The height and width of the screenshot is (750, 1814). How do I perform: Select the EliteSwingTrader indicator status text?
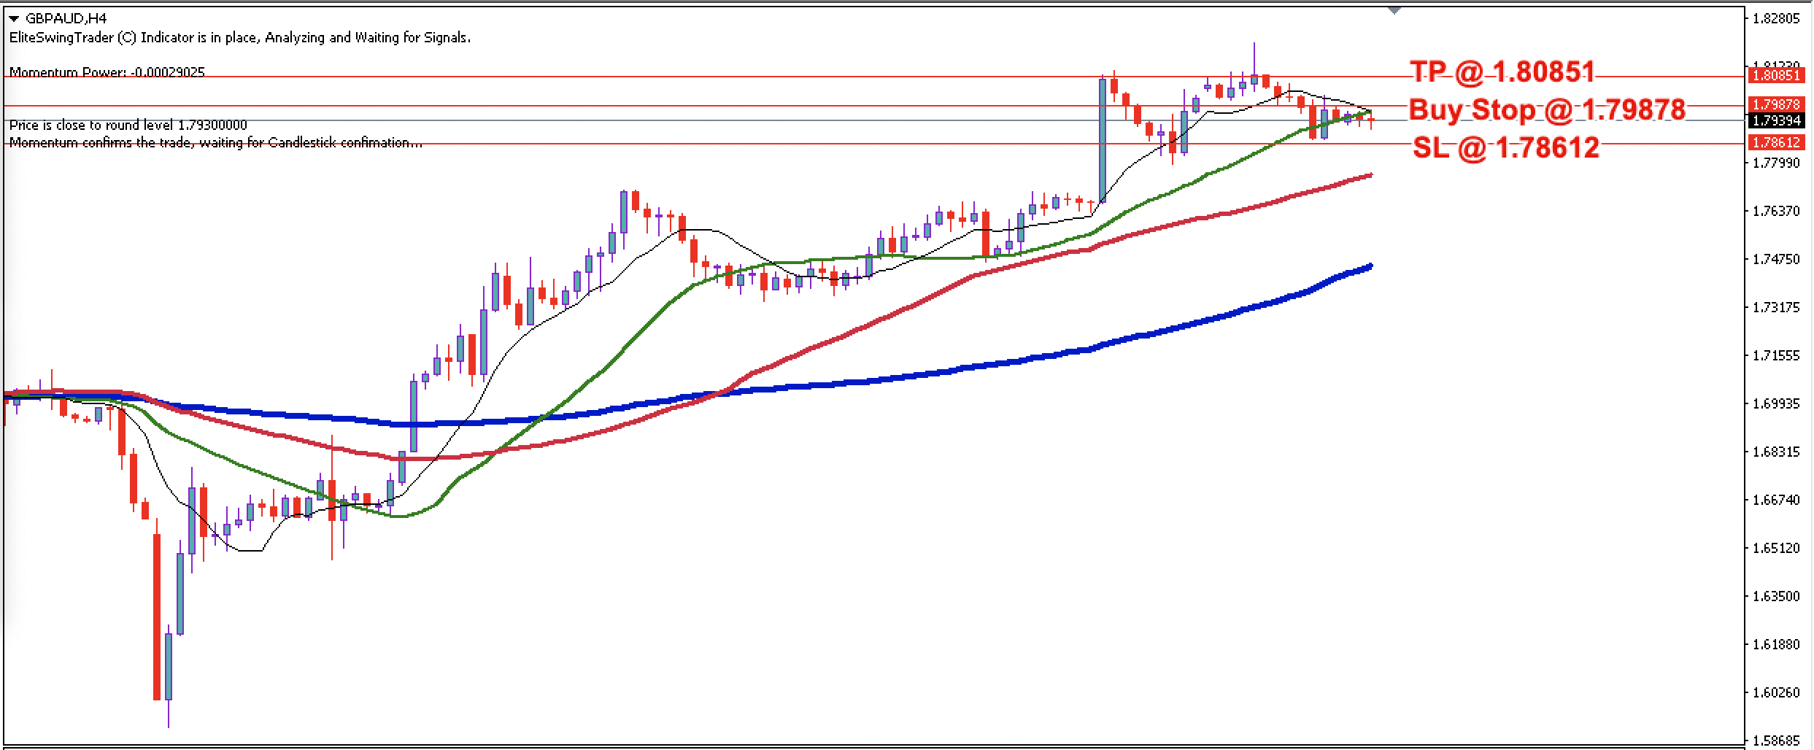239,38
